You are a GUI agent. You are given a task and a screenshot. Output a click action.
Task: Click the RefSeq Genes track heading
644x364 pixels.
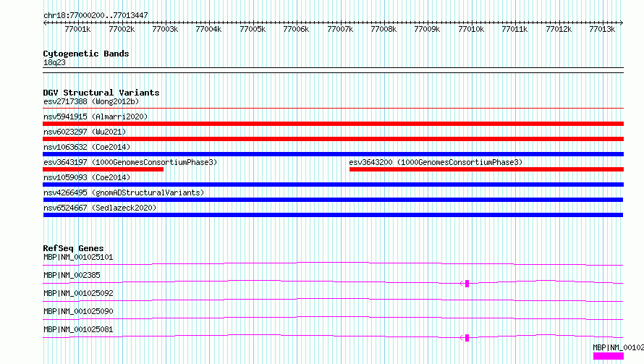[x=73, y=248]
